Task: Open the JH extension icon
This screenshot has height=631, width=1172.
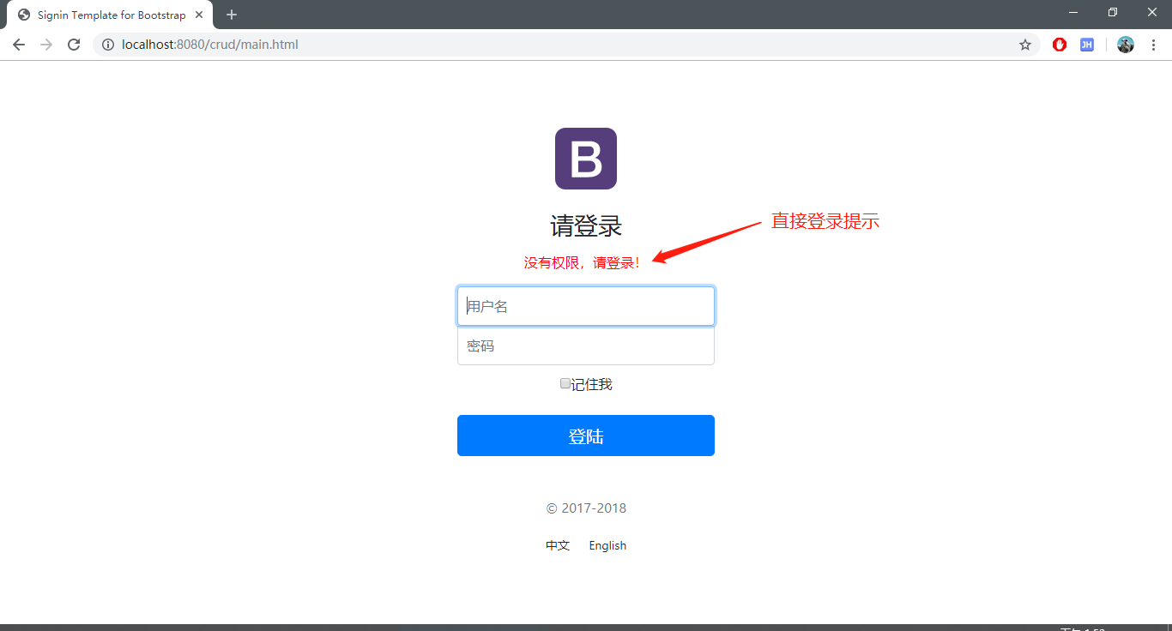Action: [x=1086, y=45]
